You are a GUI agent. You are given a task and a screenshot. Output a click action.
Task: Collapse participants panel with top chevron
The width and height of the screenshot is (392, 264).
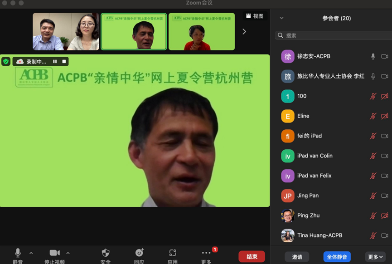(281, 18)
